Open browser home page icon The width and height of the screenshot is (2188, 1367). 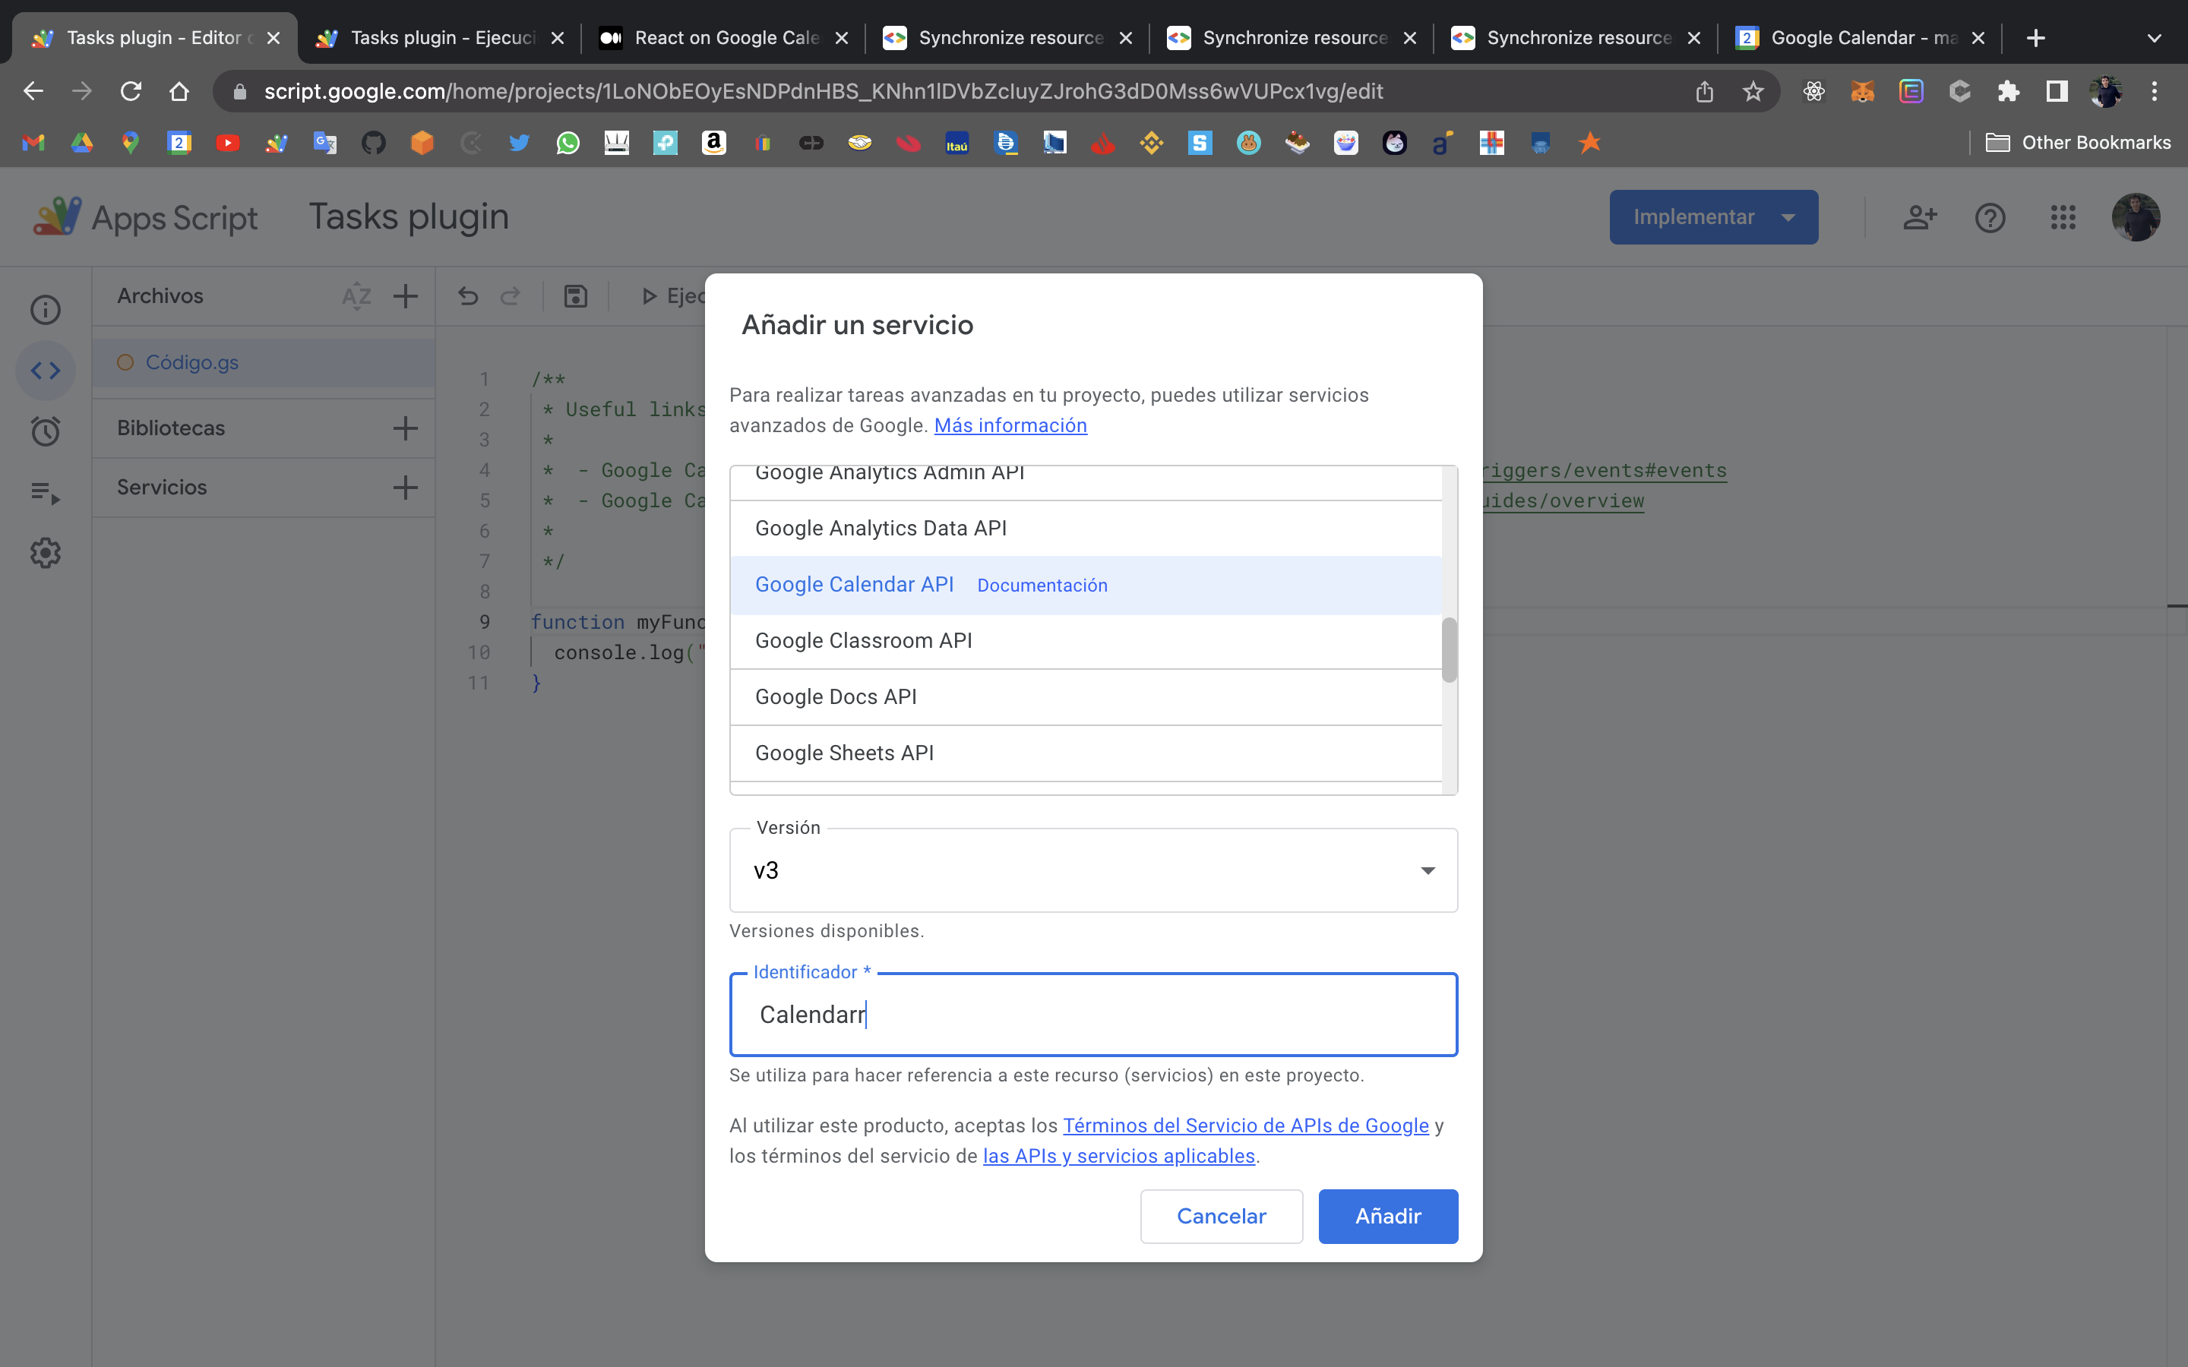(x=179, y=91)
